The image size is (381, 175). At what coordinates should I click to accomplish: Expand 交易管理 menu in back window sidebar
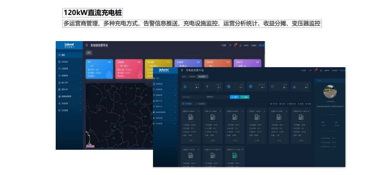tap(69, 69)
